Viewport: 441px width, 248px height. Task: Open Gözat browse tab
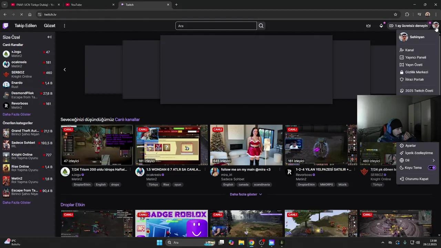50,26
